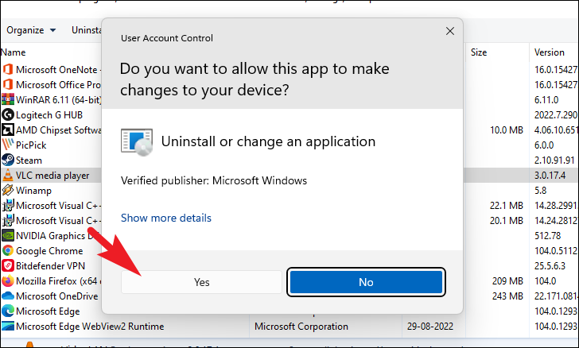579x348 pixels.
Task: Click the 25.5.6.3 version cell
Action: pyautogui.click(x=550, y=266)
